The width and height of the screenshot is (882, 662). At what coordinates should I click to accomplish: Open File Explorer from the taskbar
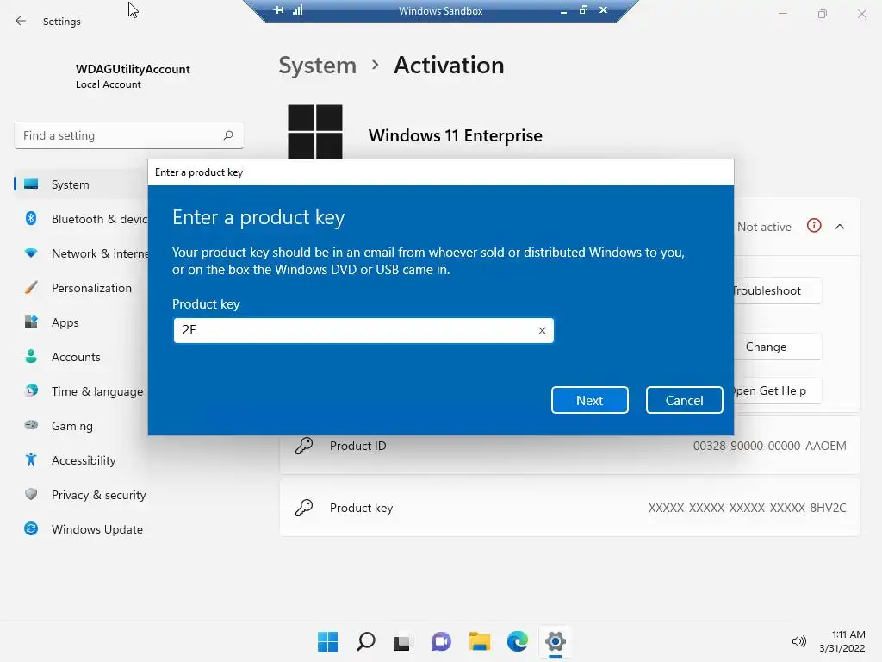click(480, 641)
